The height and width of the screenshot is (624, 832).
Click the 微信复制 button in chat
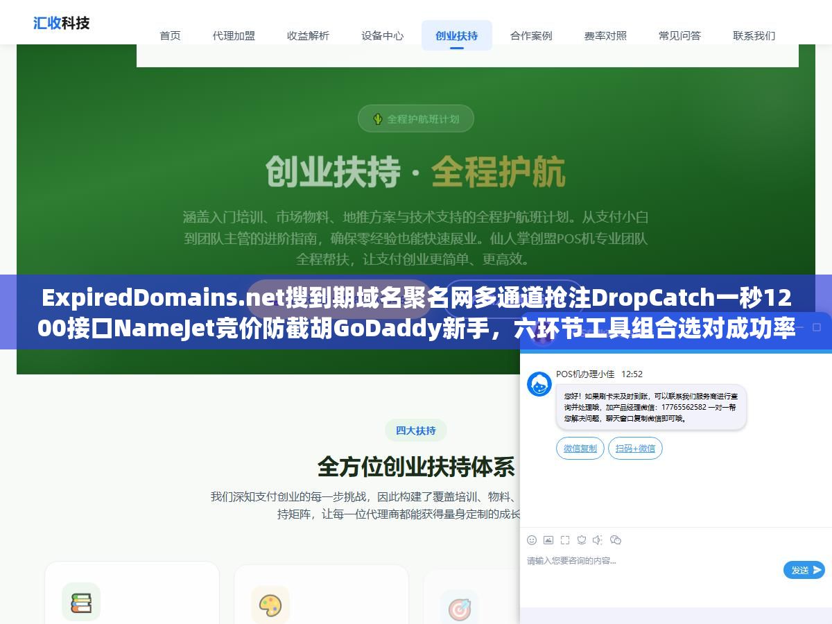click(580, 449)
